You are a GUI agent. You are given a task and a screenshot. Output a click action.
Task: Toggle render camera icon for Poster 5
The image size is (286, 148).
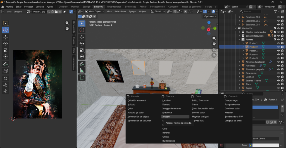(x=282, y=58)
